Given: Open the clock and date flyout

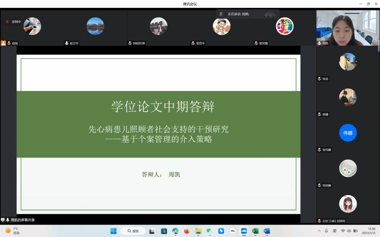Looking at the screenshot, I should 371,231.
